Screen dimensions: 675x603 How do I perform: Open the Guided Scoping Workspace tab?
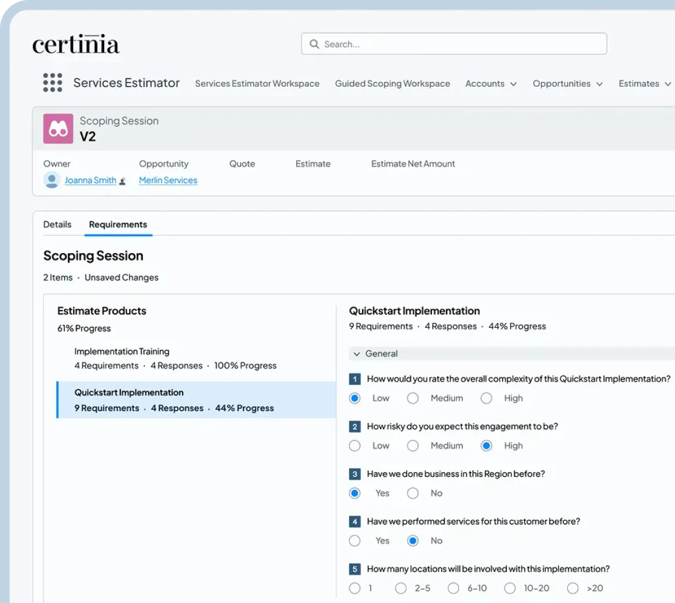coord(393,84)
